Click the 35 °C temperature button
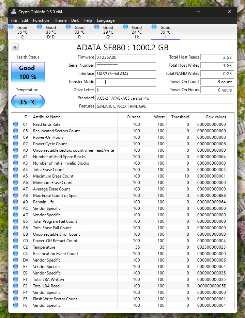Image resolution: width=245 pixels, height=318 pixels. point(28,102)
